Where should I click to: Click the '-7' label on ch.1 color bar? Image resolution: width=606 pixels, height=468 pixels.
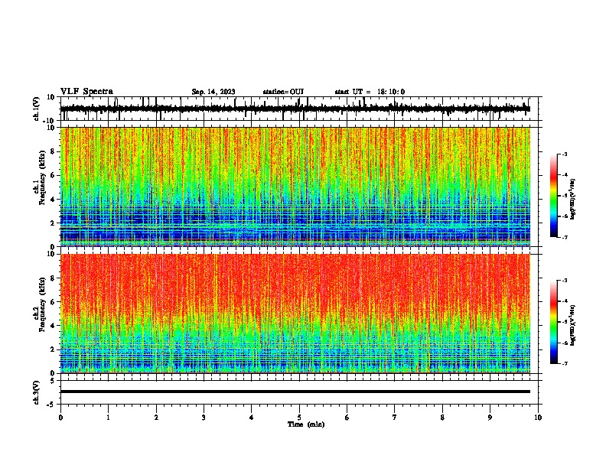564,237
